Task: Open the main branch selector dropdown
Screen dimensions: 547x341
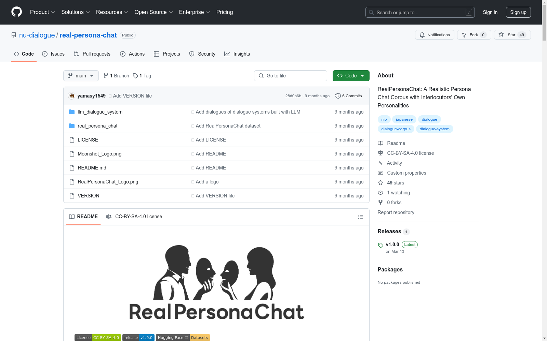Action: pyautogui.click(x=81, y=76)
